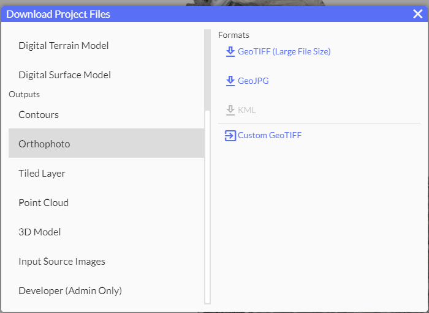429x313 pixels.
Task: Click the GeoTIFF download arrow icon
Action: [x=230, y=52]
